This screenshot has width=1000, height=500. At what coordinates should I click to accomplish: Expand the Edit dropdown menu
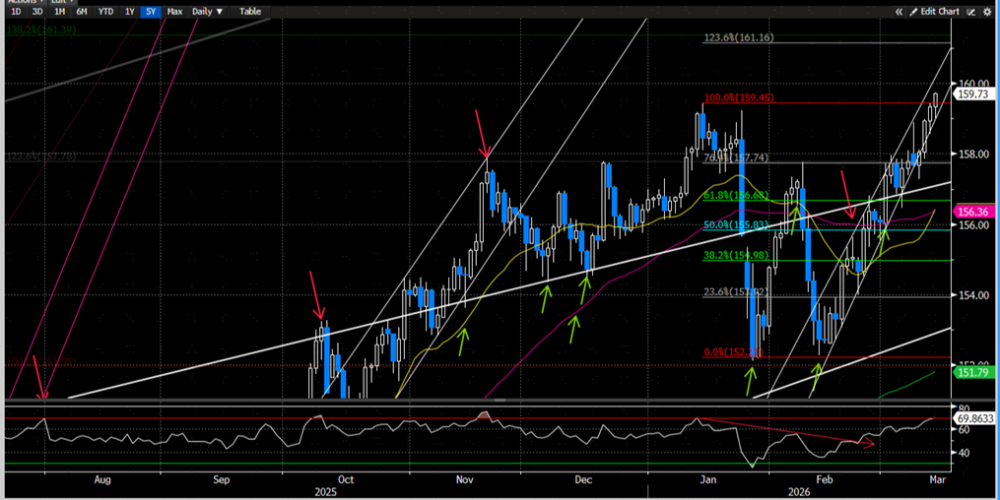coord(59,2)
